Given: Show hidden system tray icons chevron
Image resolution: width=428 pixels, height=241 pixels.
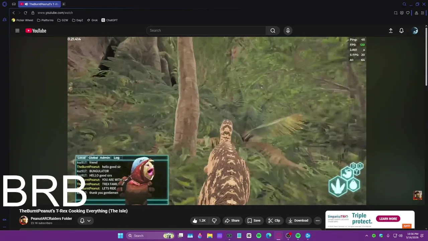Looking at the screenshot, I should 366,236.
